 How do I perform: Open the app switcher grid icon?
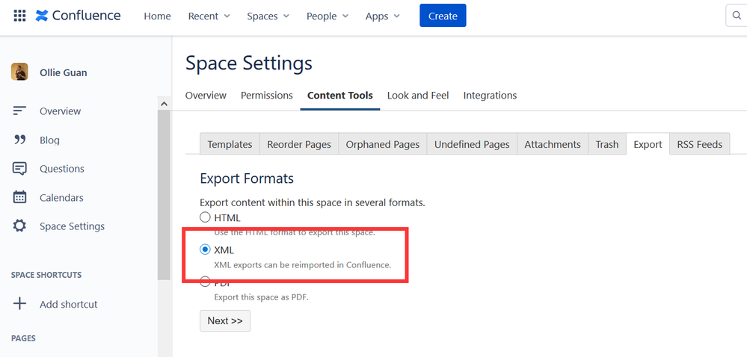click(19, 16)
